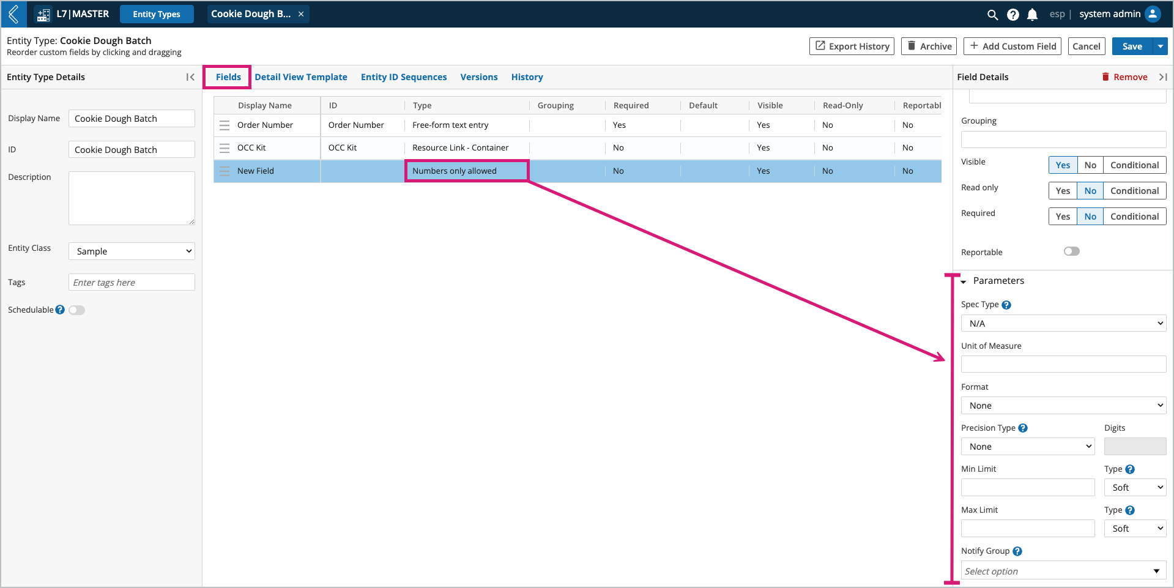Click the drag handle for Order Number row
This screenshot has width=1174, height=588.
click(x=225, y=125)
